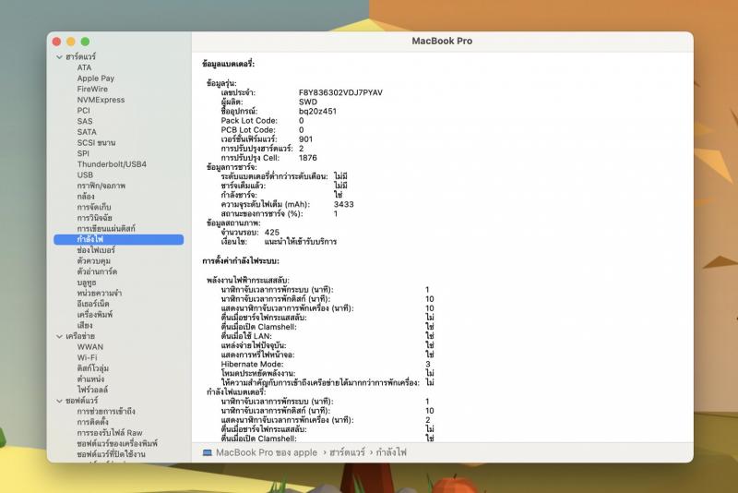This screenshot has height=493, width=738.
Task: Open ตำแหน่ง sidebar item
Action: coord(90,379)
